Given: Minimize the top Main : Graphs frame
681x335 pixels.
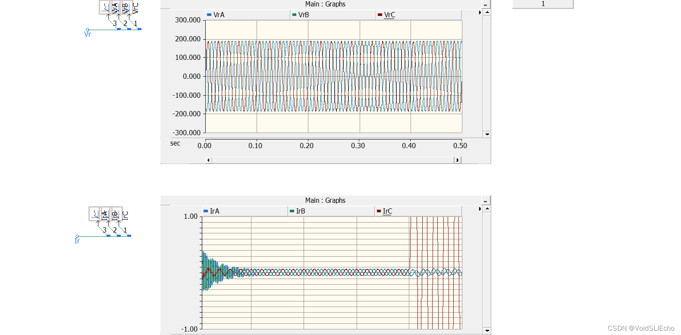Looking at the screenshot, I should tap(486, 5).
